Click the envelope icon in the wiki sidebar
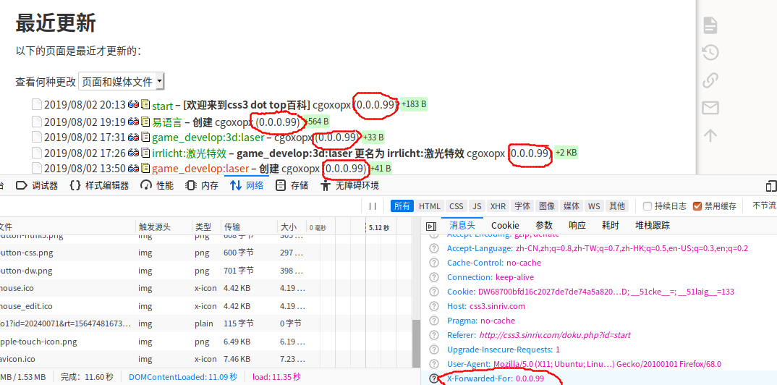The image size is (777, 385). pos(710,108)
